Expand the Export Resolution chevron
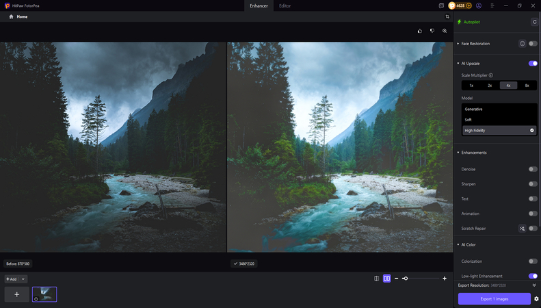The height and width of the screenshot is (308, 541). click(534, 285)
